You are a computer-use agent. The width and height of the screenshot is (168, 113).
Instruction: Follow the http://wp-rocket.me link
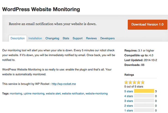[64, 84]
